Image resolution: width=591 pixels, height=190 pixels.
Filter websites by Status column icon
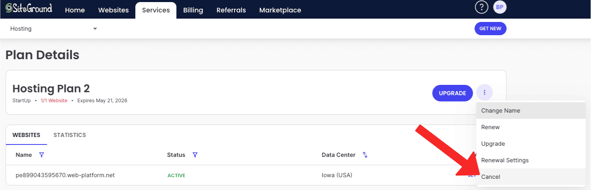tap(195, 155)
